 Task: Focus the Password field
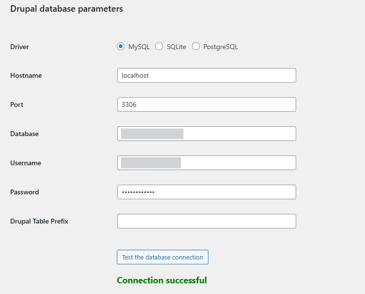(x=206, y=192)
